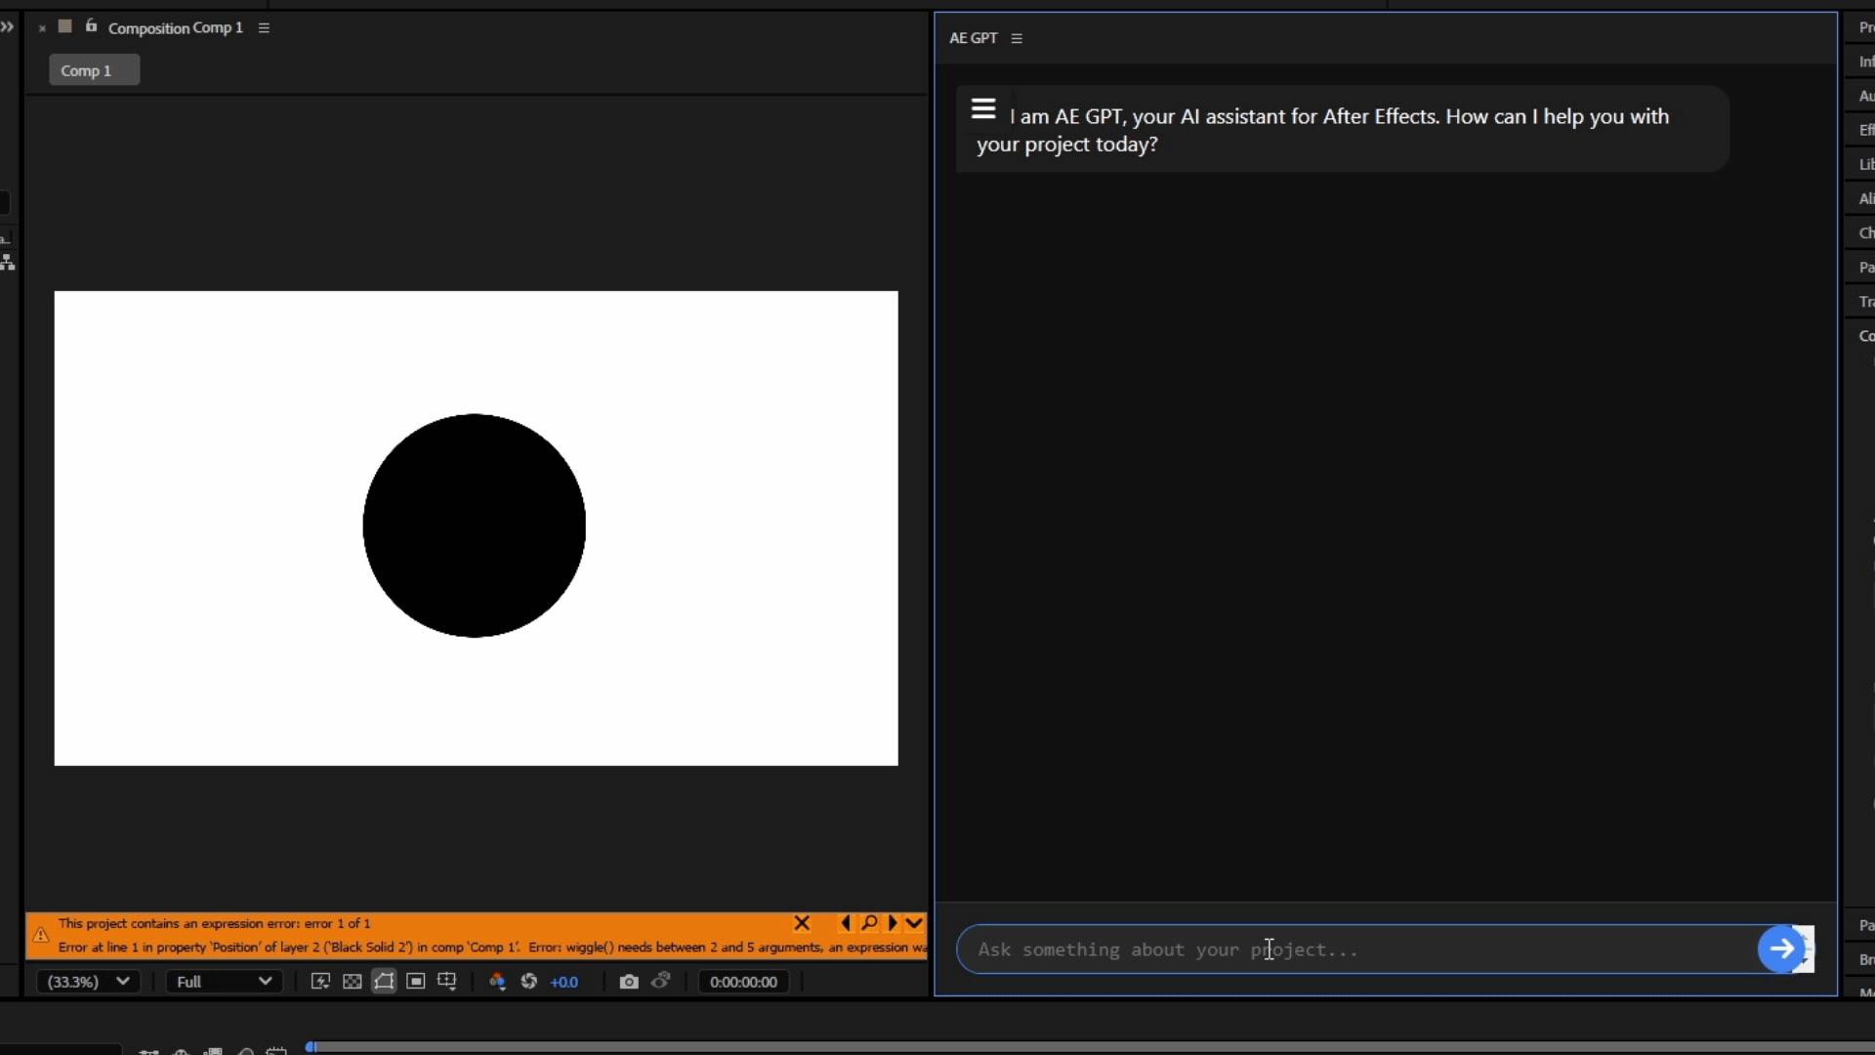Expand the expression error banner chevron
1875x1055 pixels.
pos(914,923)
